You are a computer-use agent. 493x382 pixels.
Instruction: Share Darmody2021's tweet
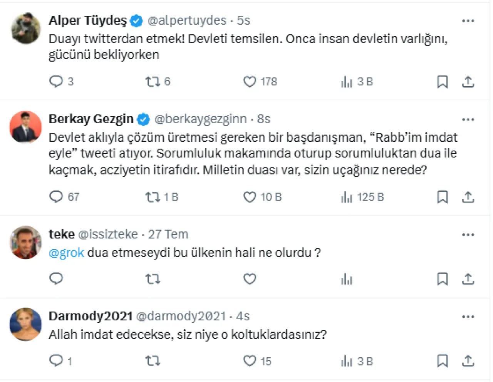[x=468, y=361]
